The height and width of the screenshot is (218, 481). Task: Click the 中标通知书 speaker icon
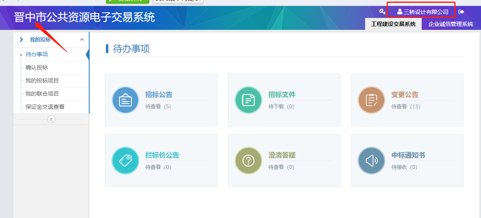pyautogui.click(x=372, y=161)
